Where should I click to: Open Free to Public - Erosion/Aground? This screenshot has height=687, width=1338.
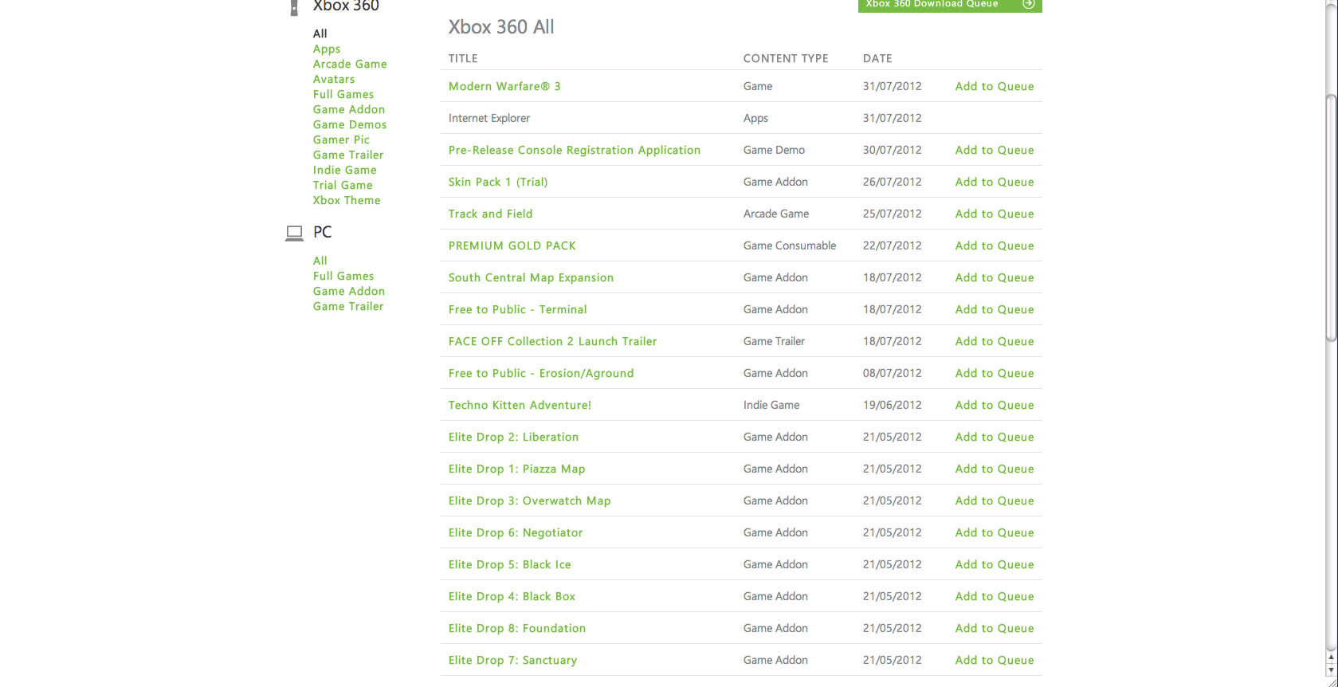click(x=541, y=373)
